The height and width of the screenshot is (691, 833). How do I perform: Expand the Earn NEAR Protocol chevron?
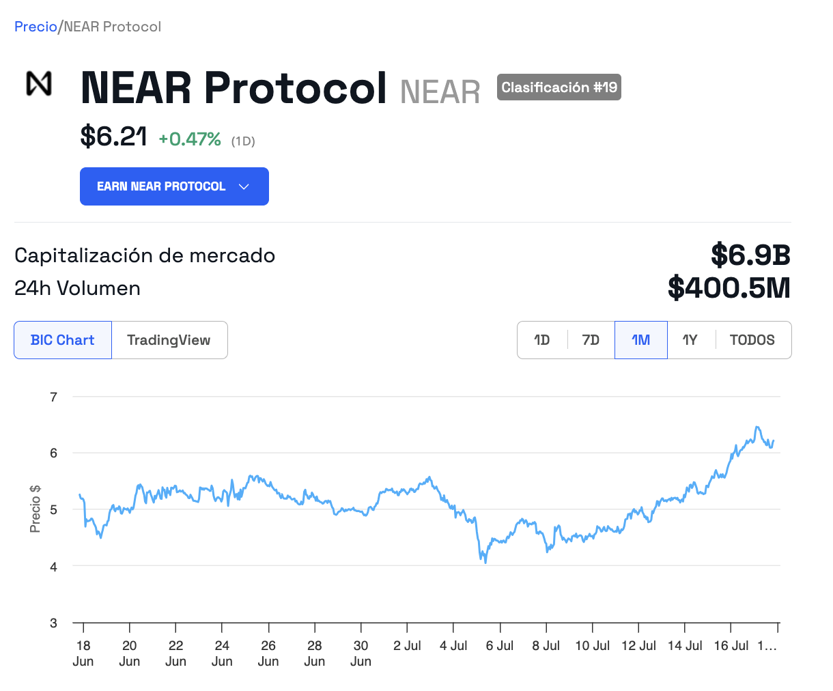[244, 186]
